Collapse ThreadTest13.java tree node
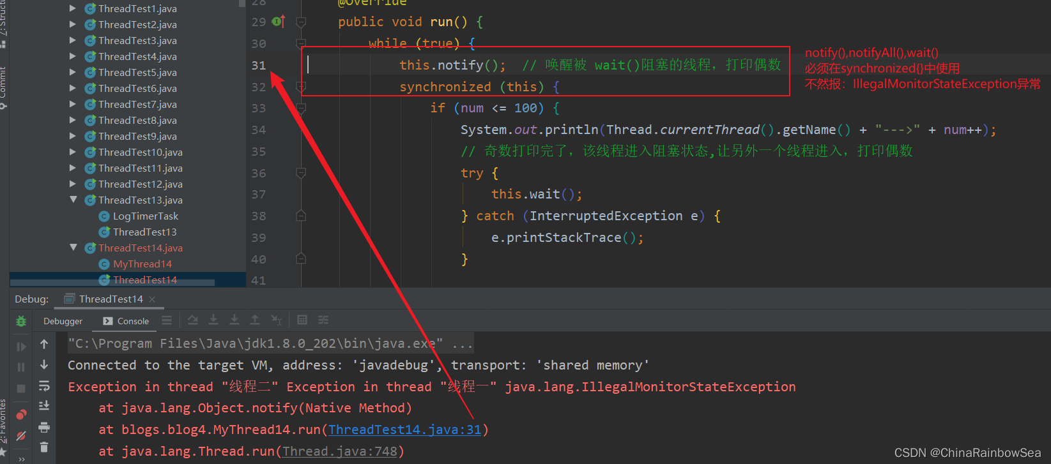 click(73, 200)
